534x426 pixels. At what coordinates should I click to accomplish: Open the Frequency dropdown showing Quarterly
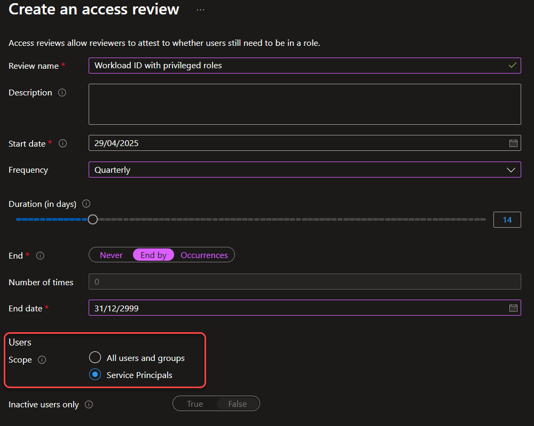coord(305,170)
